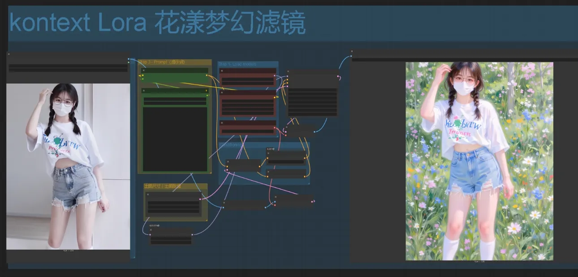Toggle collapse on the positive prompt node via its dot
The image size is (578, 277).
click(143, 70)
